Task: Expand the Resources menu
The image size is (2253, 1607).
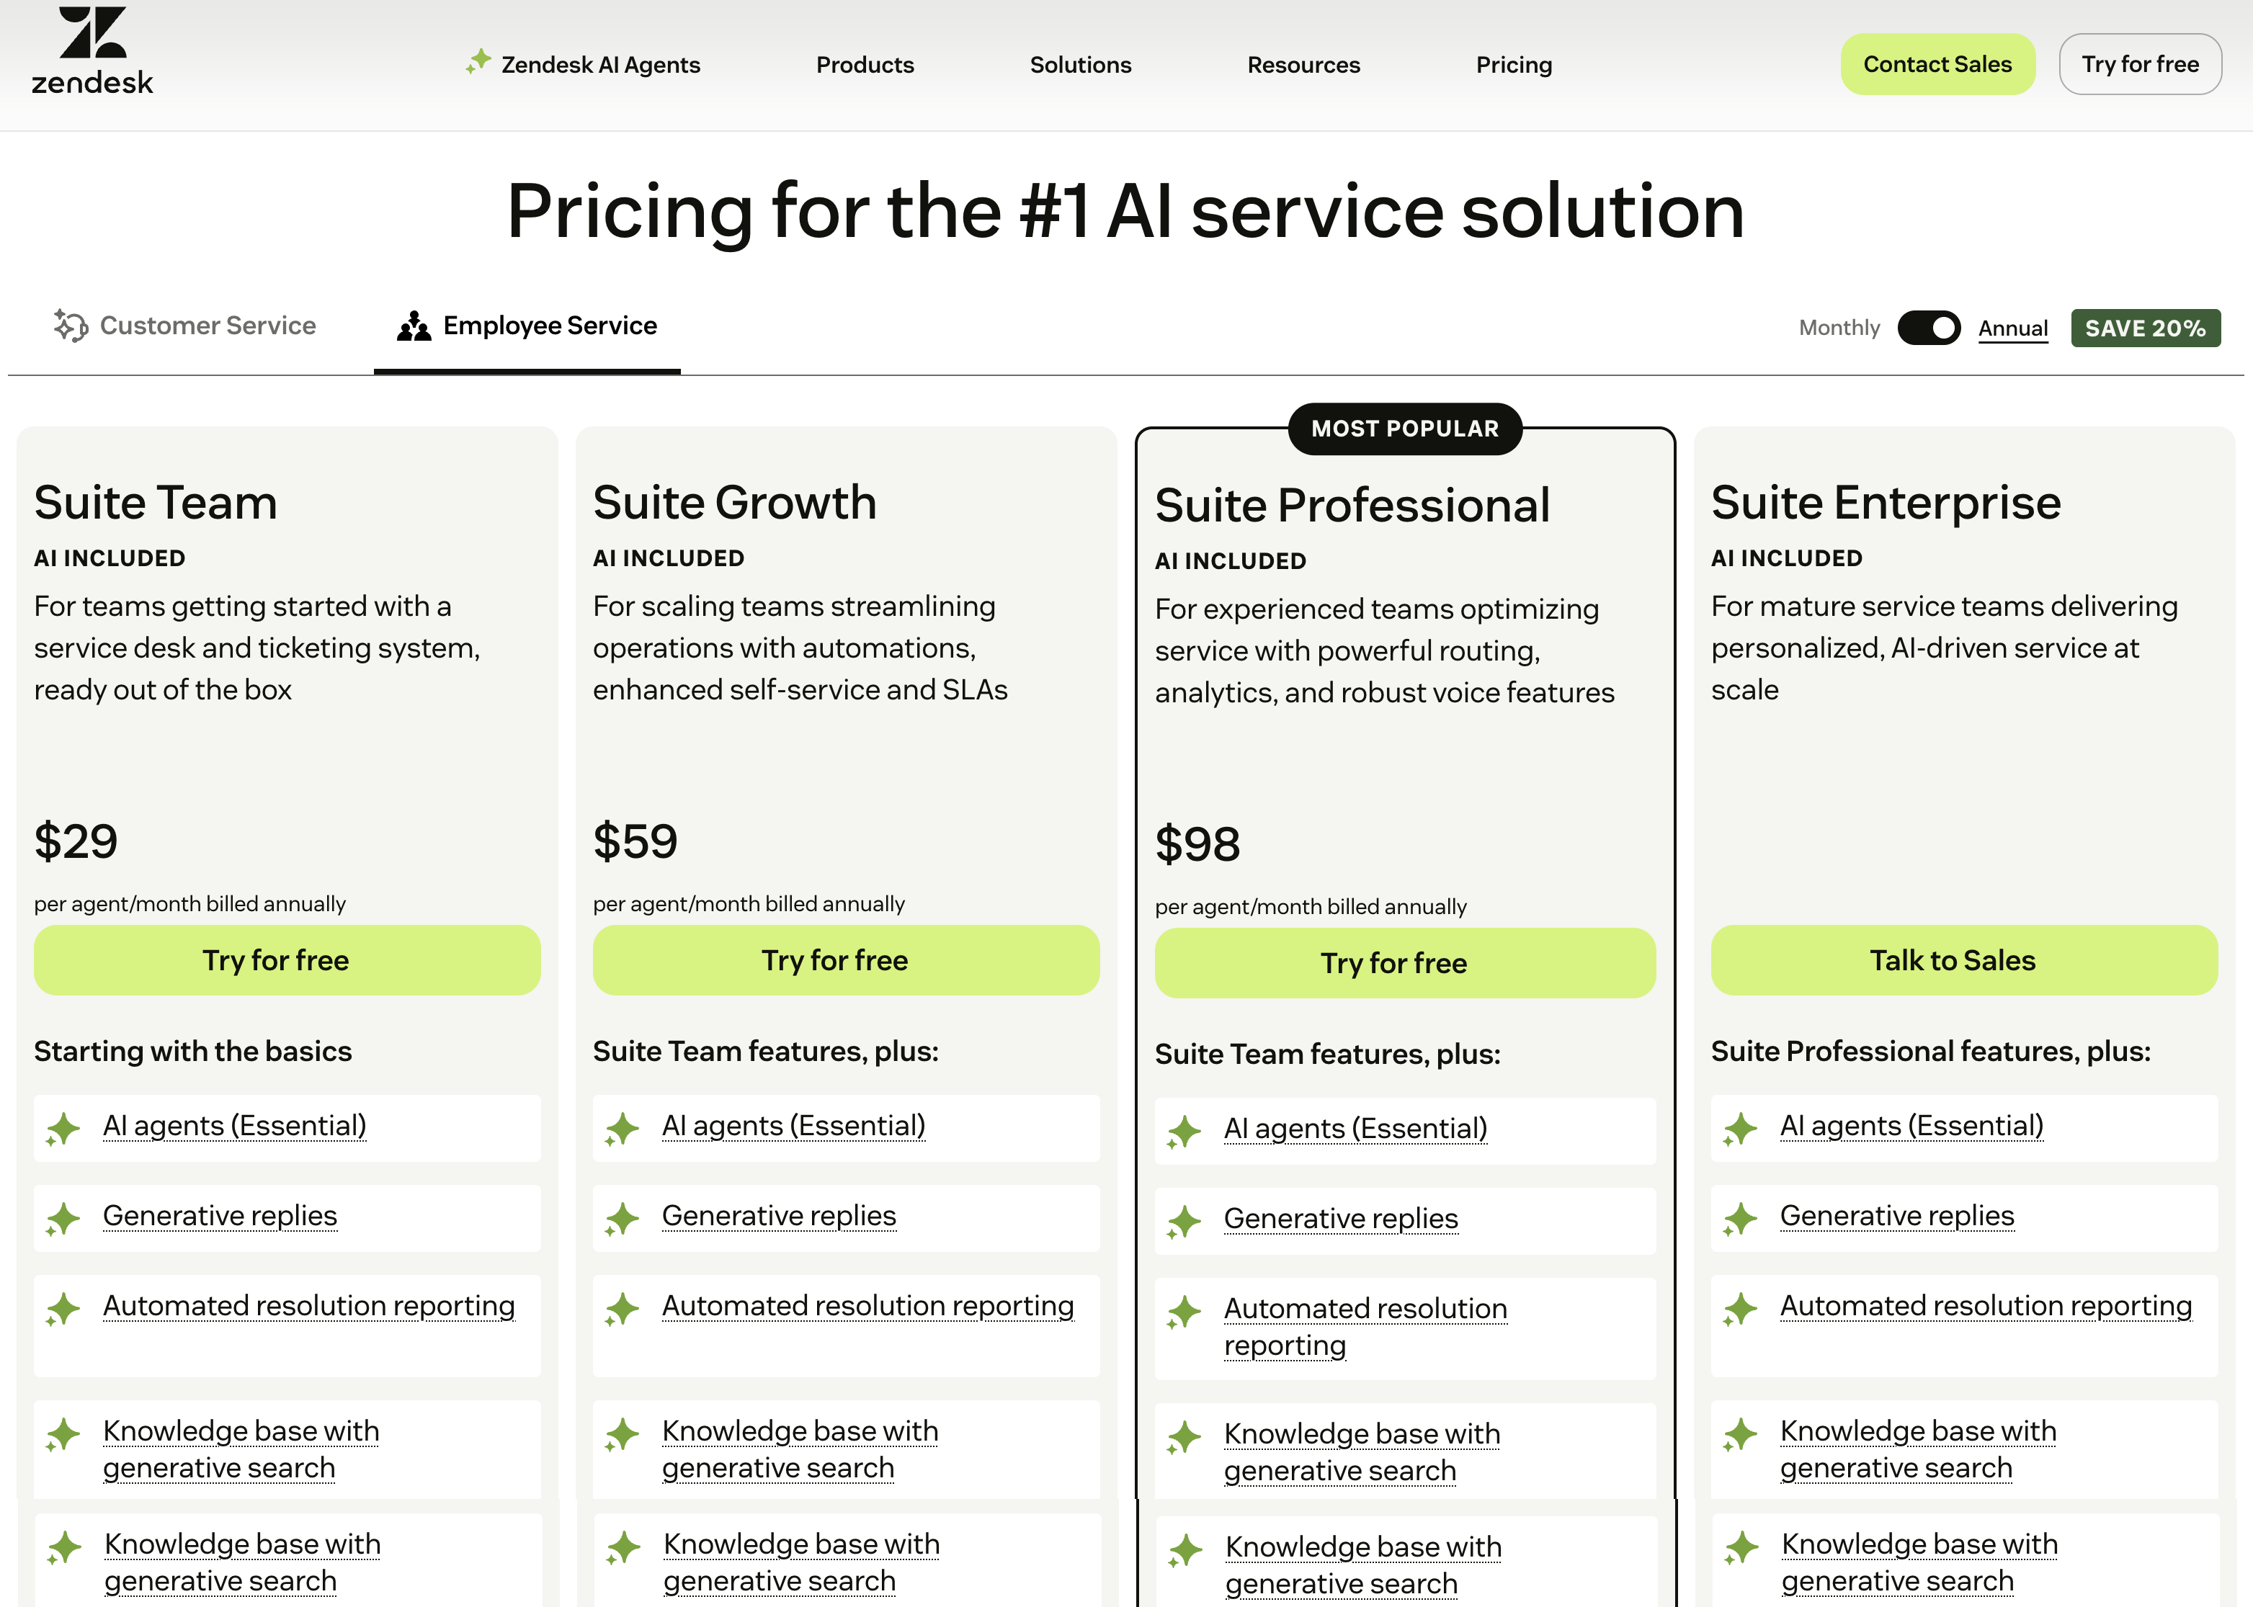Action: pyautogui.click(x=1303, y=64)
